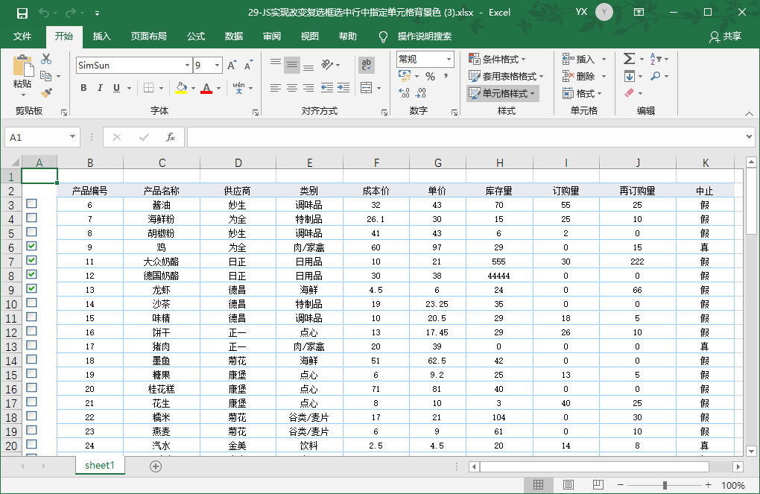Click the insert function fx icon

(171, 137)
